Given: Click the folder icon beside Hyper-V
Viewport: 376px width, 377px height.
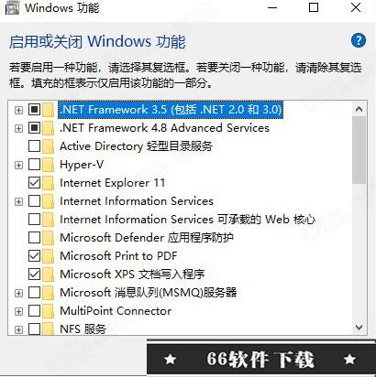Looking at the screenshot, I should coord(48,165).
